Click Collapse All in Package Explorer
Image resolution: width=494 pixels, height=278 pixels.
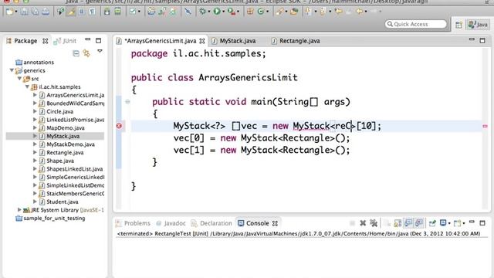pyautogui.click(x=76, y=53)
